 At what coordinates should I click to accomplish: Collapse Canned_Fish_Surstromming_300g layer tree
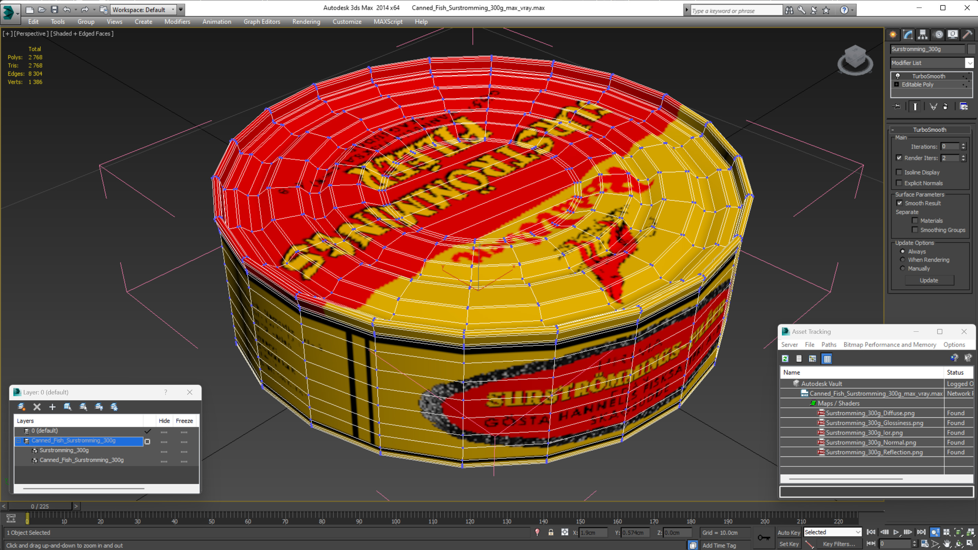(x=18, y=440)
